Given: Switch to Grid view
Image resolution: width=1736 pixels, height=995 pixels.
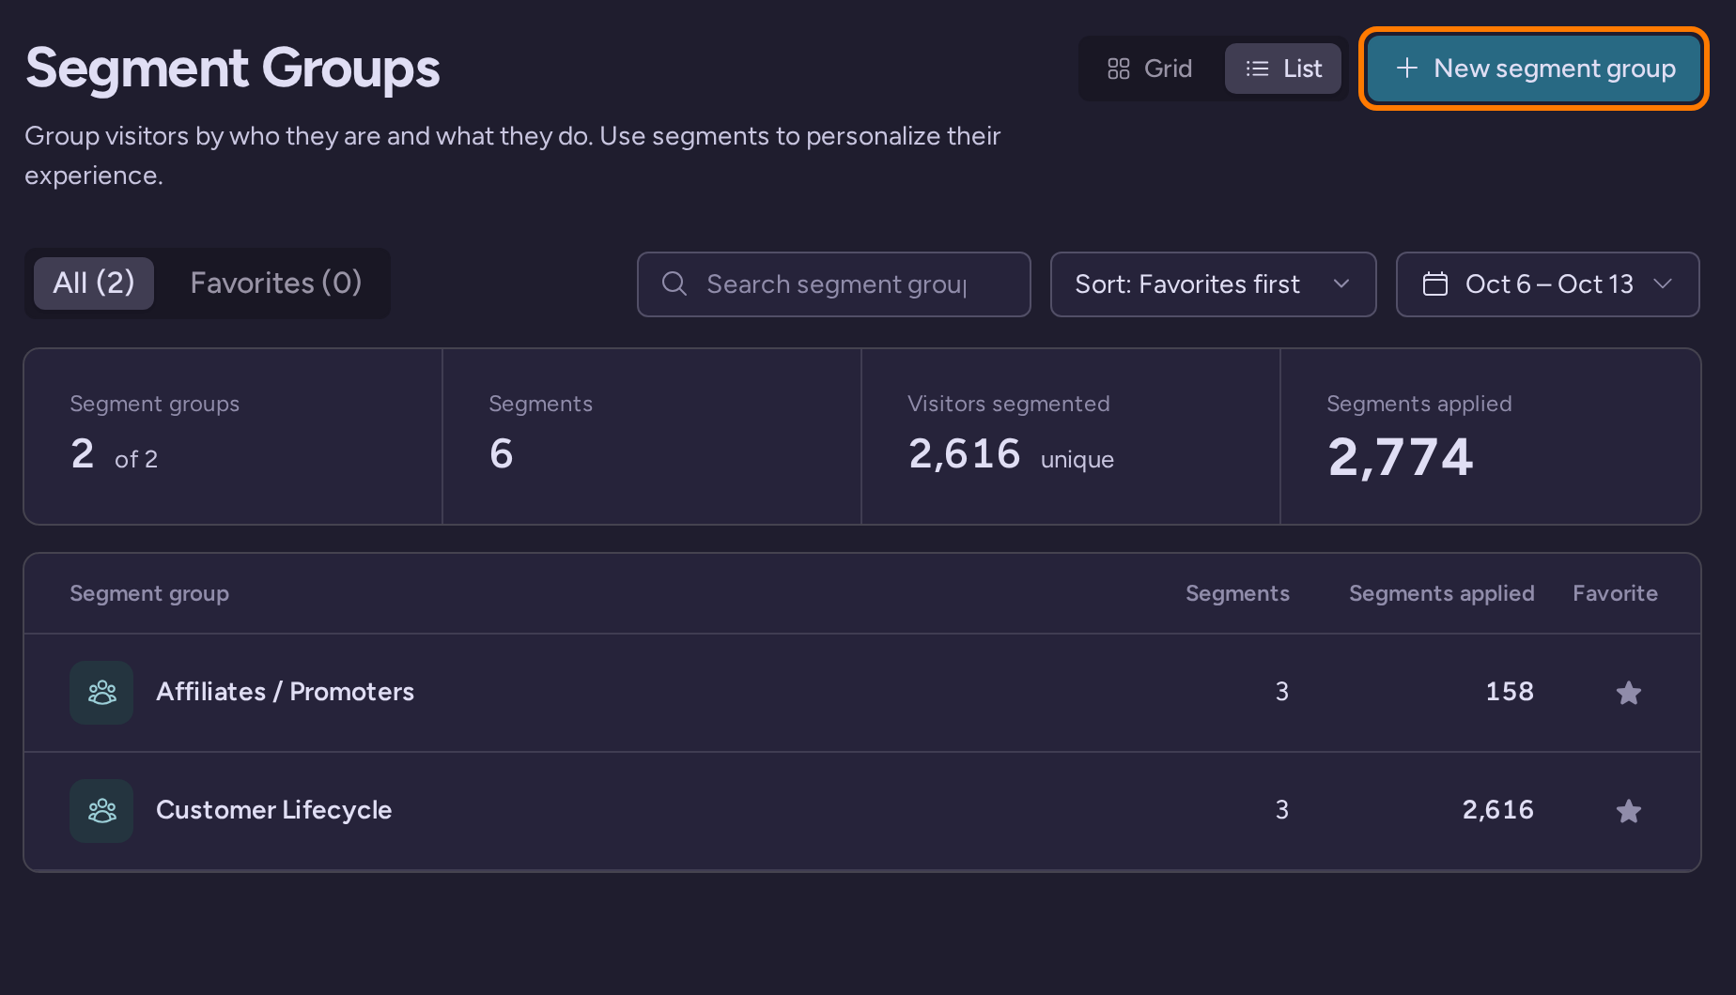Looking at the screenshot, I should pos(1150,69).
